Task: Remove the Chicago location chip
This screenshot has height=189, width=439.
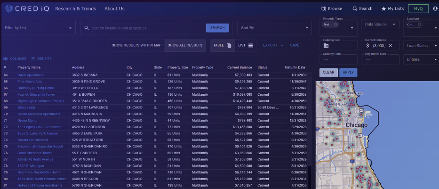Action: [x=419, y=25]
